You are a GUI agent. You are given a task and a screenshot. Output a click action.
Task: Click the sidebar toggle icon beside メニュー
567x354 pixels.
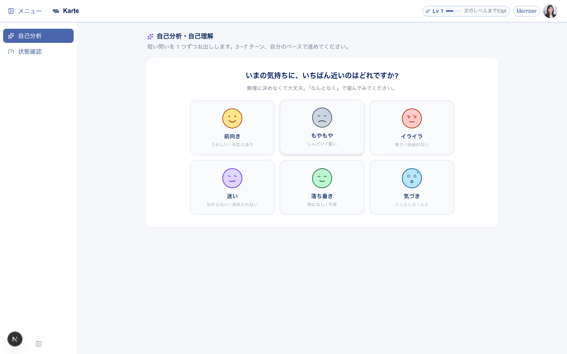(11, 11)
